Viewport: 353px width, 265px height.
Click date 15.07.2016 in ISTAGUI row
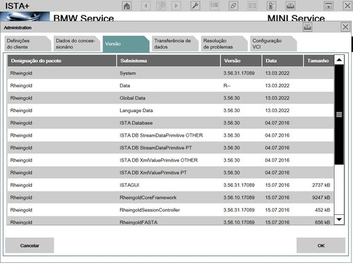tap(277, 185)
